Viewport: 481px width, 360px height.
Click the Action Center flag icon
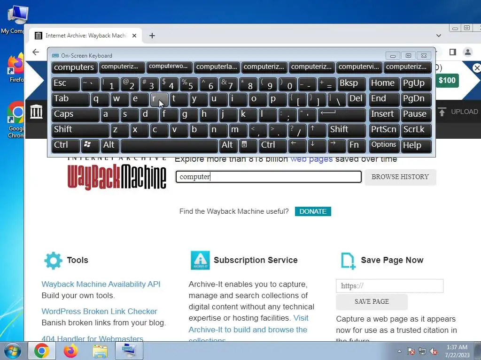point(411,351)
